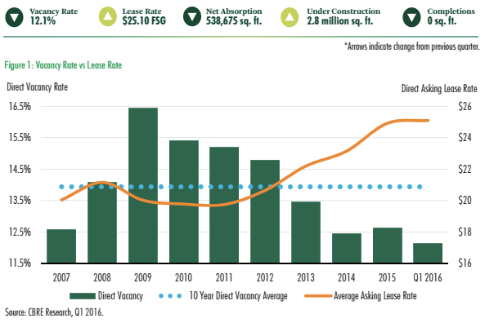Viewport: 485px width, 323px height.
Task: Click the green Direct Vacancy legend swatch
Action: click(83, 296)
